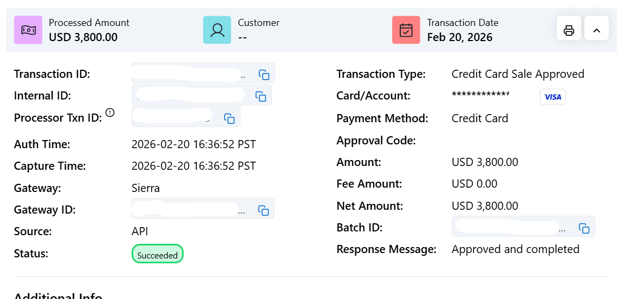Viewport: 624px width, 299px height.
Task: Copy the Processor Txn ID
Action: pyautogui.click(x=229, y=118)
